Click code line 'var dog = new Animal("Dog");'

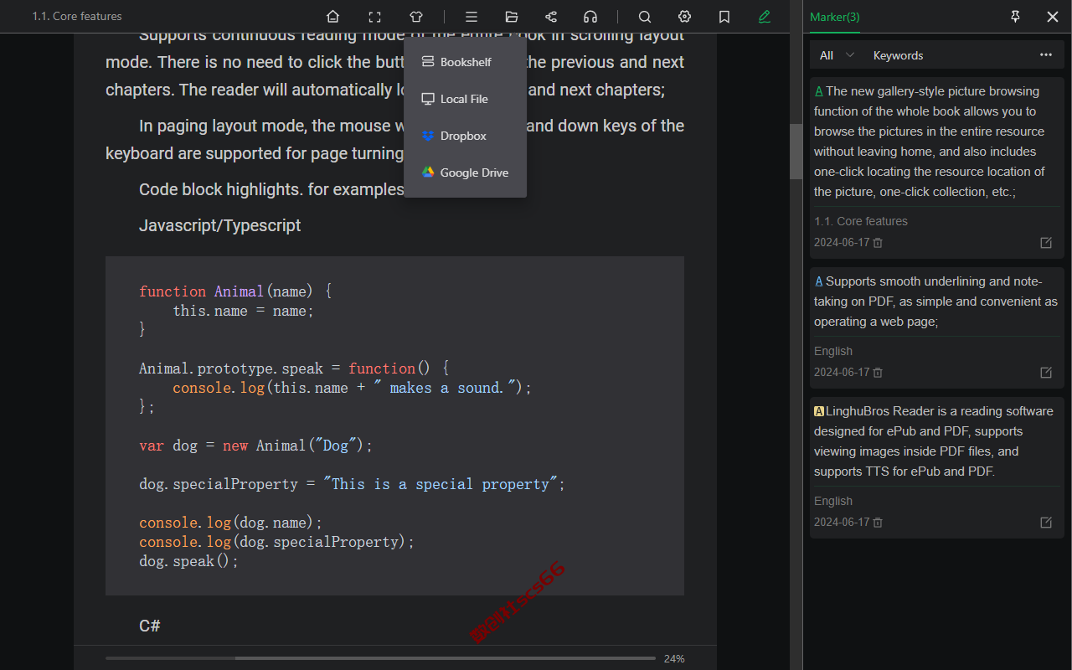(255, 446)
